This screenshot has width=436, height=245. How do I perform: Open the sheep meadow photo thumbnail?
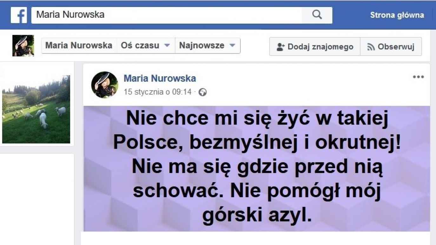(36, 109)
